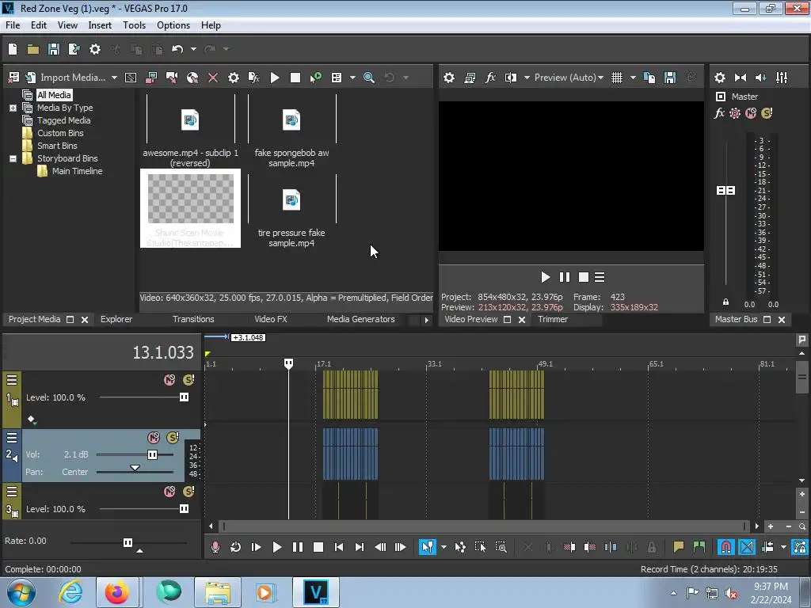Toggle Enable Snapping magnet icon
This screenshot has height=608, width=811.
coord(725,547)
